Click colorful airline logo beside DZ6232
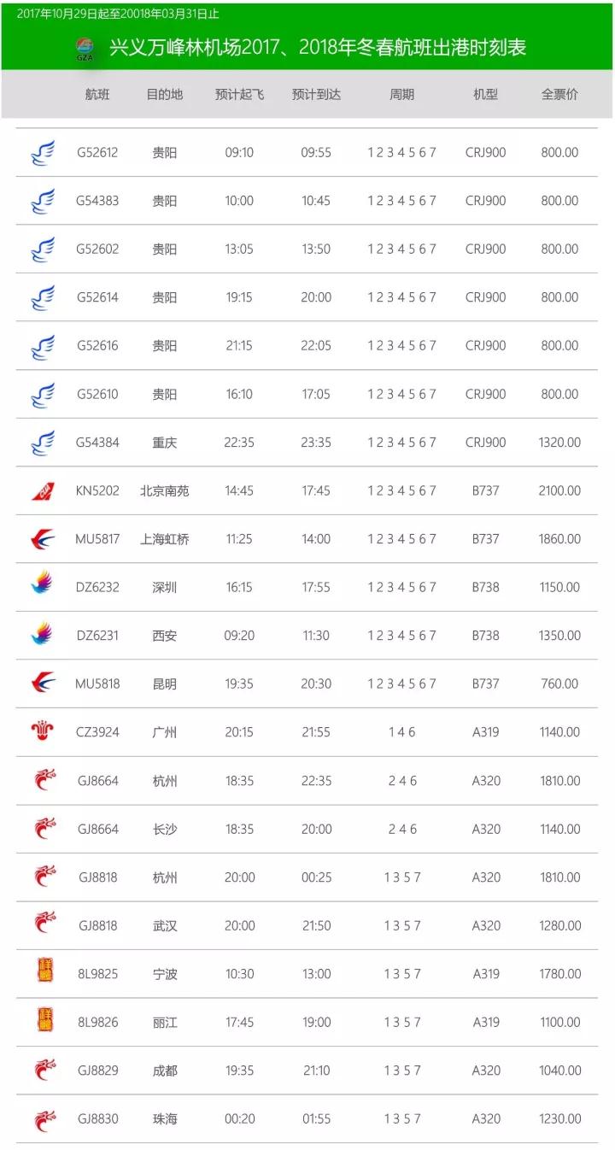This screenshot has height=1150, width=615. coord(43,587)
